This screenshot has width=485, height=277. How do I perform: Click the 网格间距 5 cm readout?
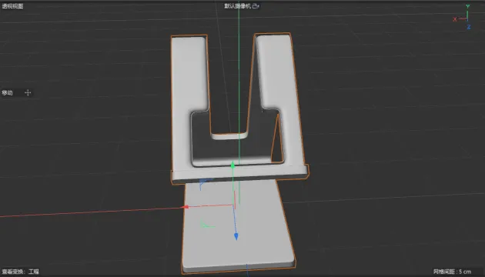click(x=452, y=272)
